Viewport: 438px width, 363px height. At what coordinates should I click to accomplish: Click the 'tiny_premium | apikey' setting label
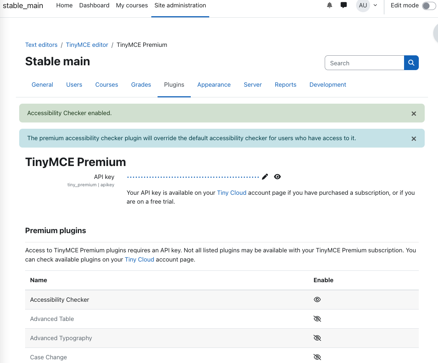tap(91, 184)
